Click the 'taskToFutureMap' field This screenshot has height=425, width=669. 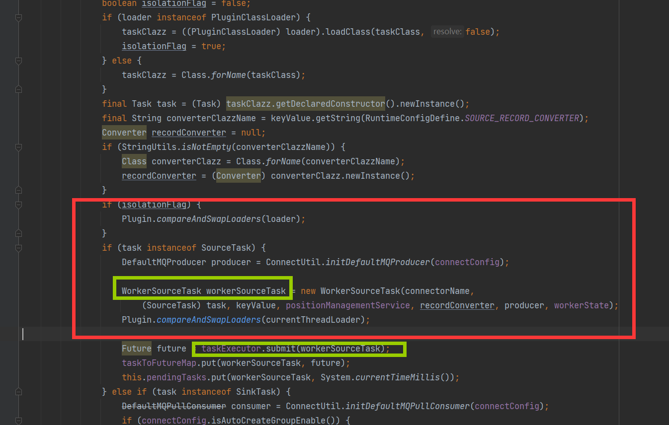click(x=159, y=363)
